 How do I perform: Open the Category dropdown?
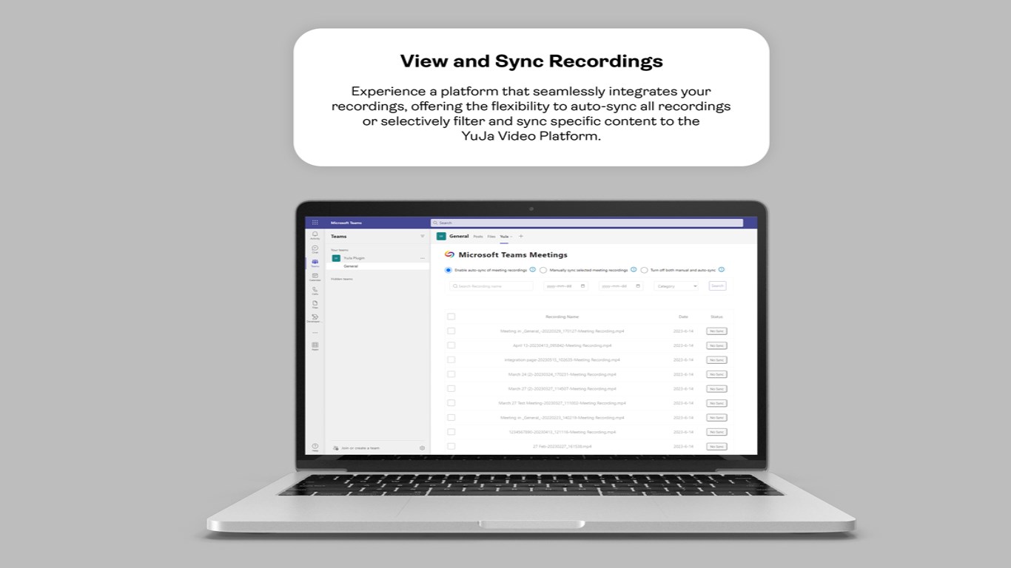[x=676, y=286]
